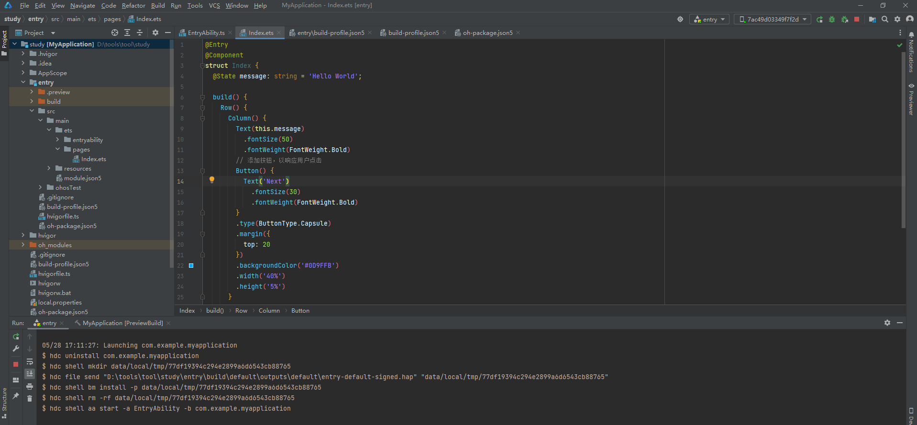The image size is (917, 425).
Task: Toggle scroll-to-end in Run console
Action: coord(30,374)
